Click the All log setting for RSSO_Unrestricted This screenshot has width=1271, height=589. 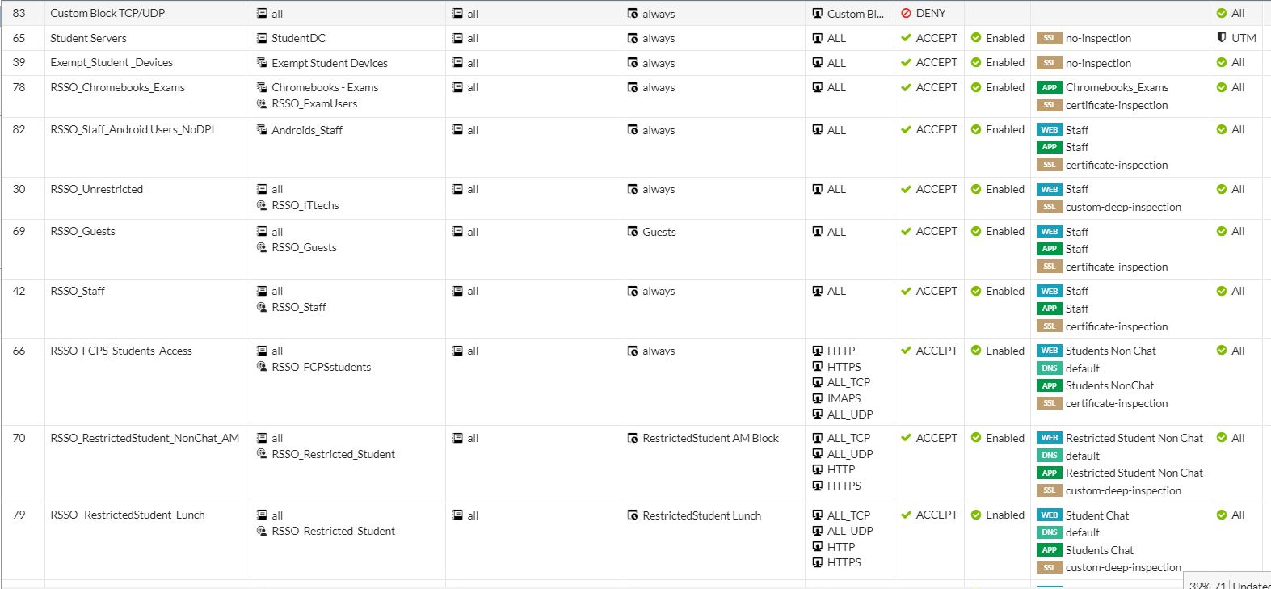[1231, 189]
